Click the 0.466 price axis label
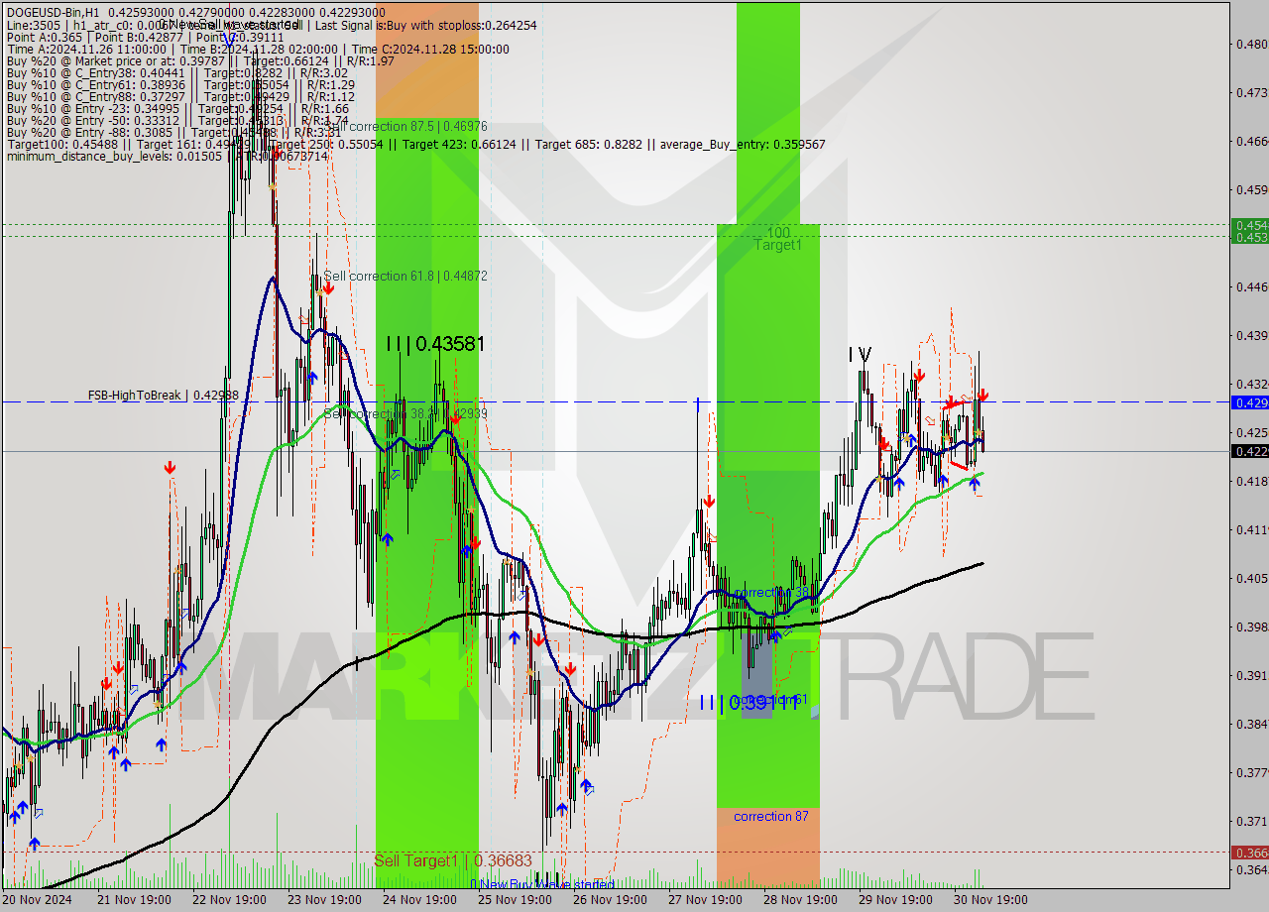The image size is (1269, 912). coord(1250,141)
